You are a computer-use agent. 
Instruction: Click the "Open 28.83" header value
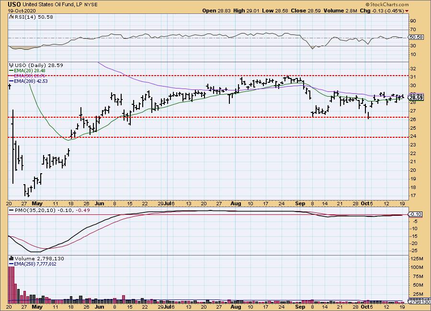(216, 11)
